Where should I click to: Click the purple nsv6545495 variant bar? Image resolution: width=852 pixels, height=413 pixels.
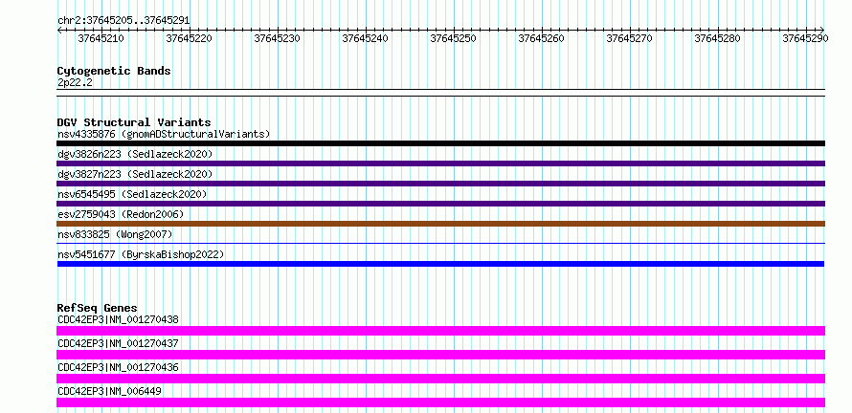(x=440, y=204)
